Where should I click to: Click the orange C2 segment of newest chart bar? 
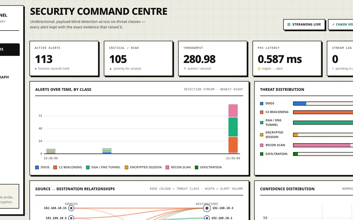tap(233, 145)
